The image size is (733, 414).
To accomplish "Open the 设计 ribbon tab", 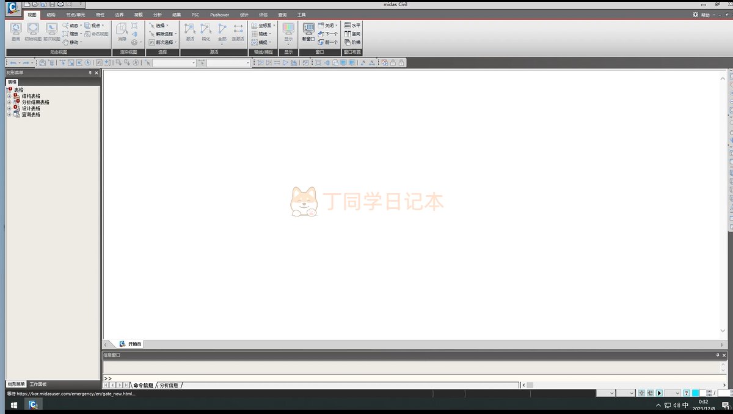I will coord(244,15).
